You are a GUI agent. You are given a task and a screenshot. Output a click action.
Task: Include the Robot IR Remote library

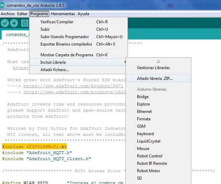pyautogui.click(x=159, y=163)
